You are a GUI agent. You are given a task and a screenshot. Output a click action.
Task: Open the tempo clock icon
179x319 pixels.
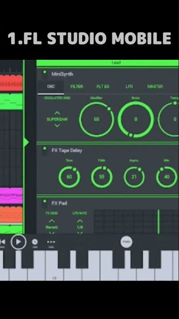tap(35, 242)
